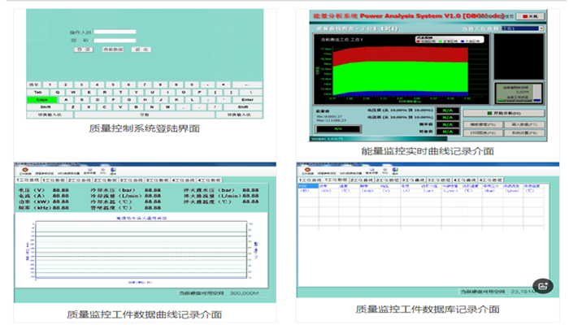Click the share icon at bottom right
569x325 pixels.
[544, 287]
